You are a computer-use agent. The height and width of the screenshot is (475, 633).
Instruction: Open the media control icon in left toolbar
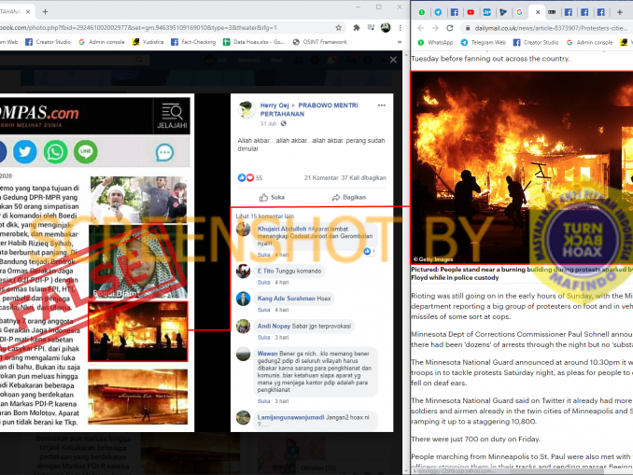(371, 27)
